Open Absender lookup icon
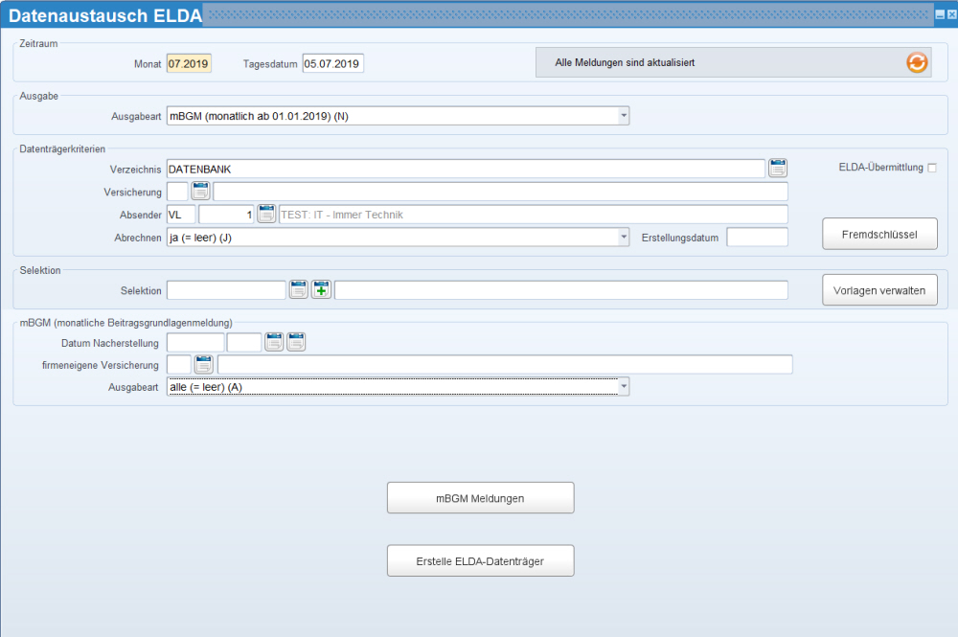This screenshot has width=958, height=637. 266,214
